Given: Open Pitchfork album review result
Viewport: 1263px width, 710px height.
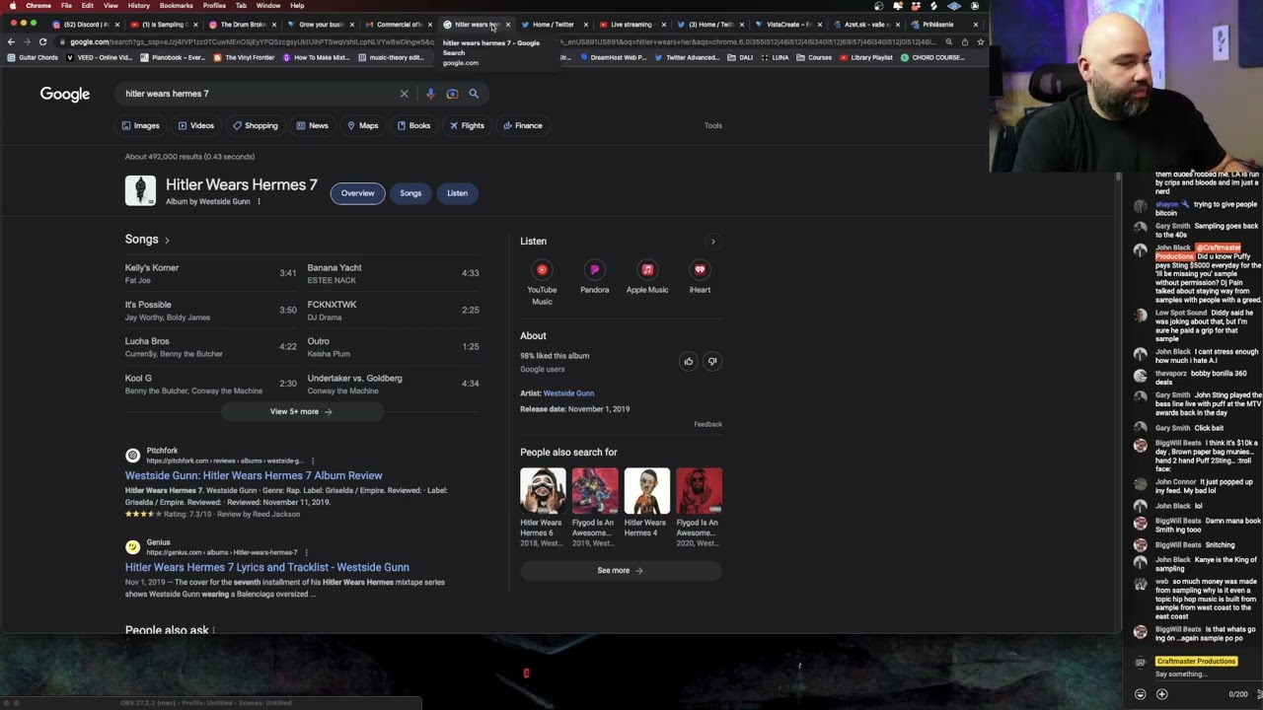Looking at the screenshot, I should pyautogui.click(x=254, y=475).
